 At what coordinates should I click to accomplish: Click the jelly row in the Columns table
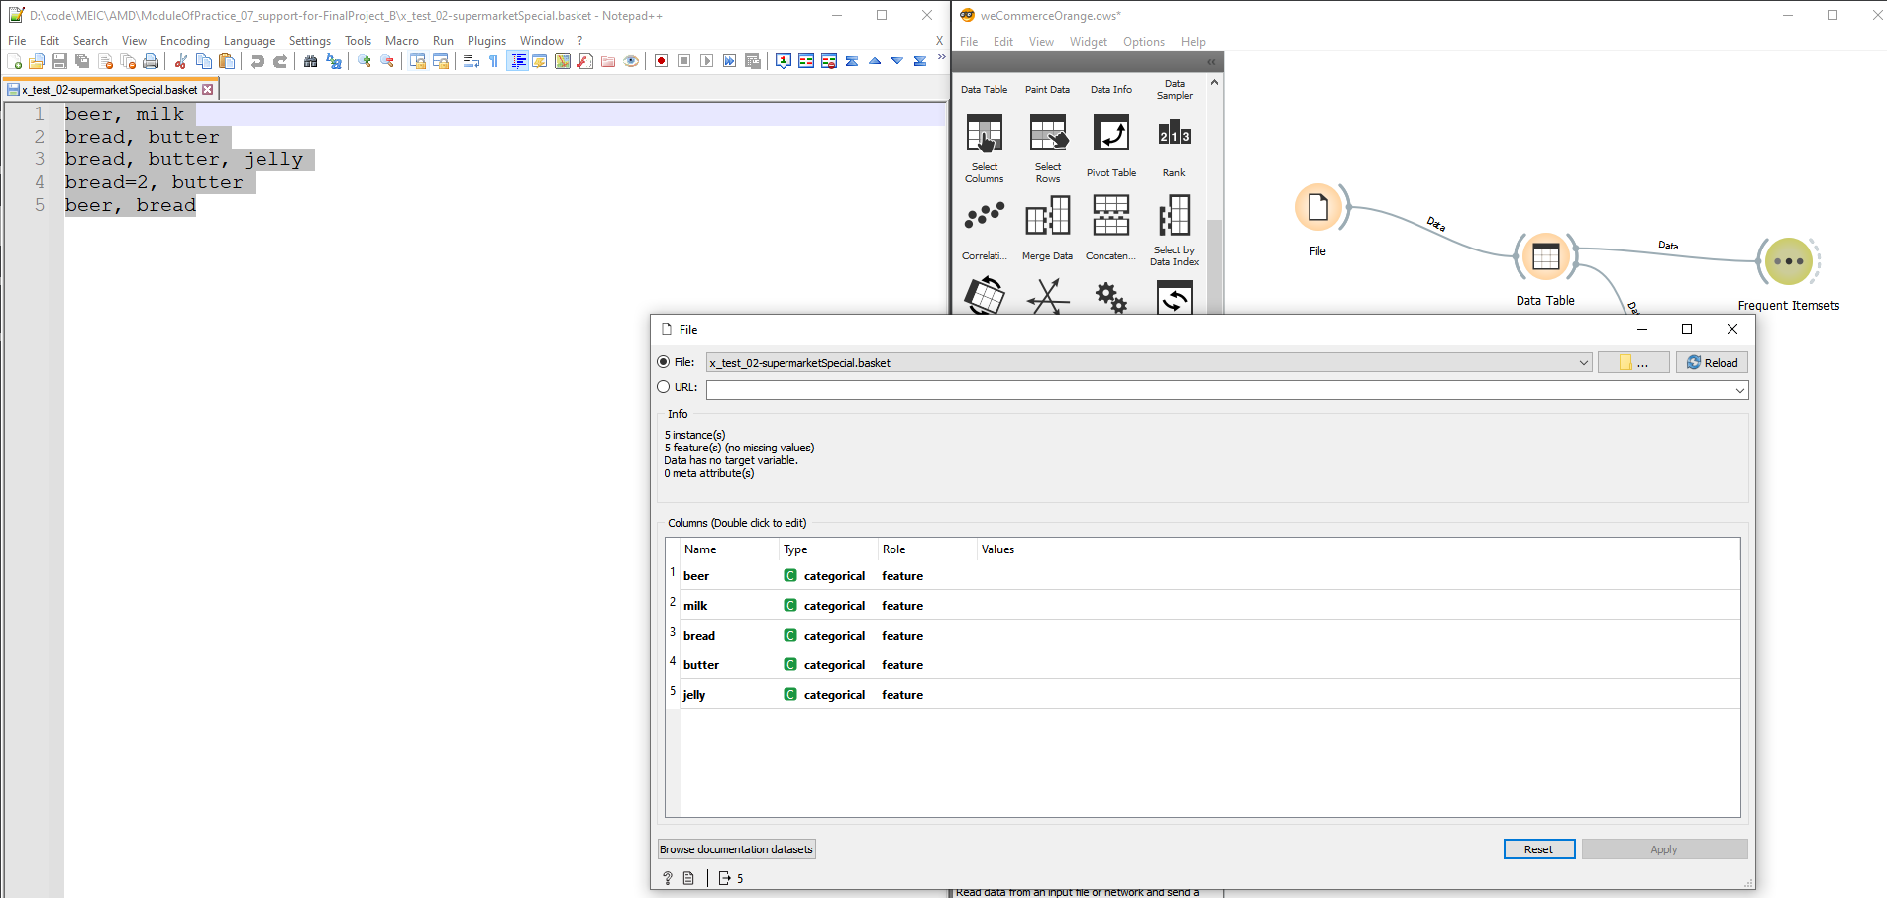point(1203,694)
